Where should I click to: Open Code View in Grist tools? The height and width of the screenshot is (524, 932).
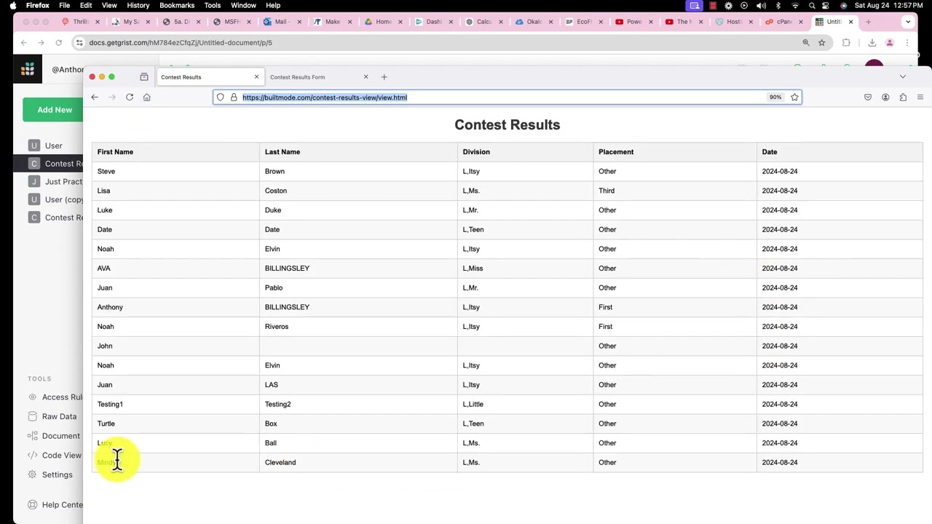[x=54, y=455]
